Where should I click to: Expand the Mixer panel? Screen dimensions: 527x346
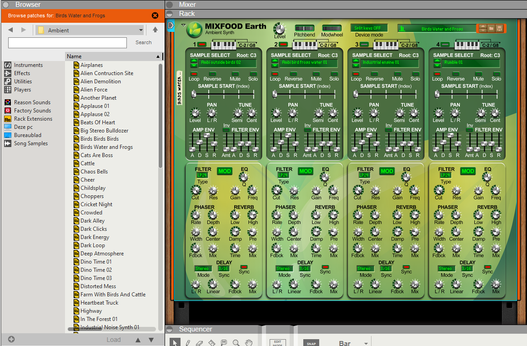(x=170, y=5)
